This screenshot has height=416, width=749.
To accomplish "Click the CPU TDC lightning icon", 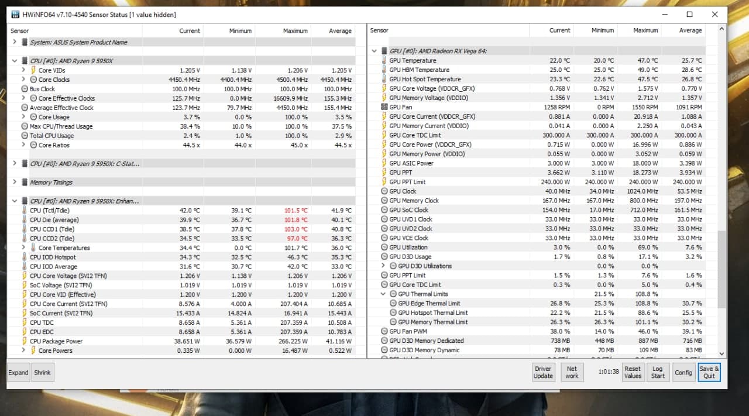I will coord(24,322).
